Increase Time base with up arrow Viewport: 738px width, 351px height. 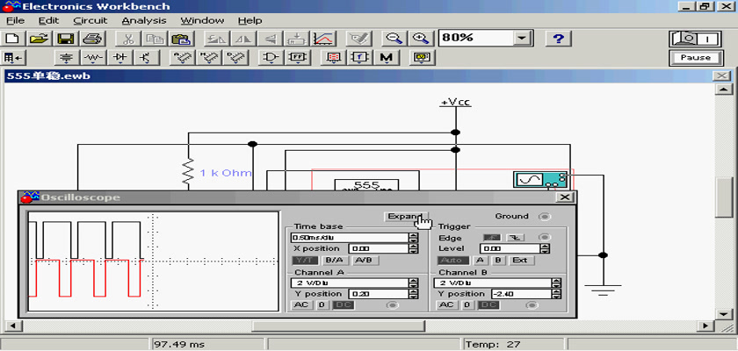pyautogui.click(x=414, y=235)
